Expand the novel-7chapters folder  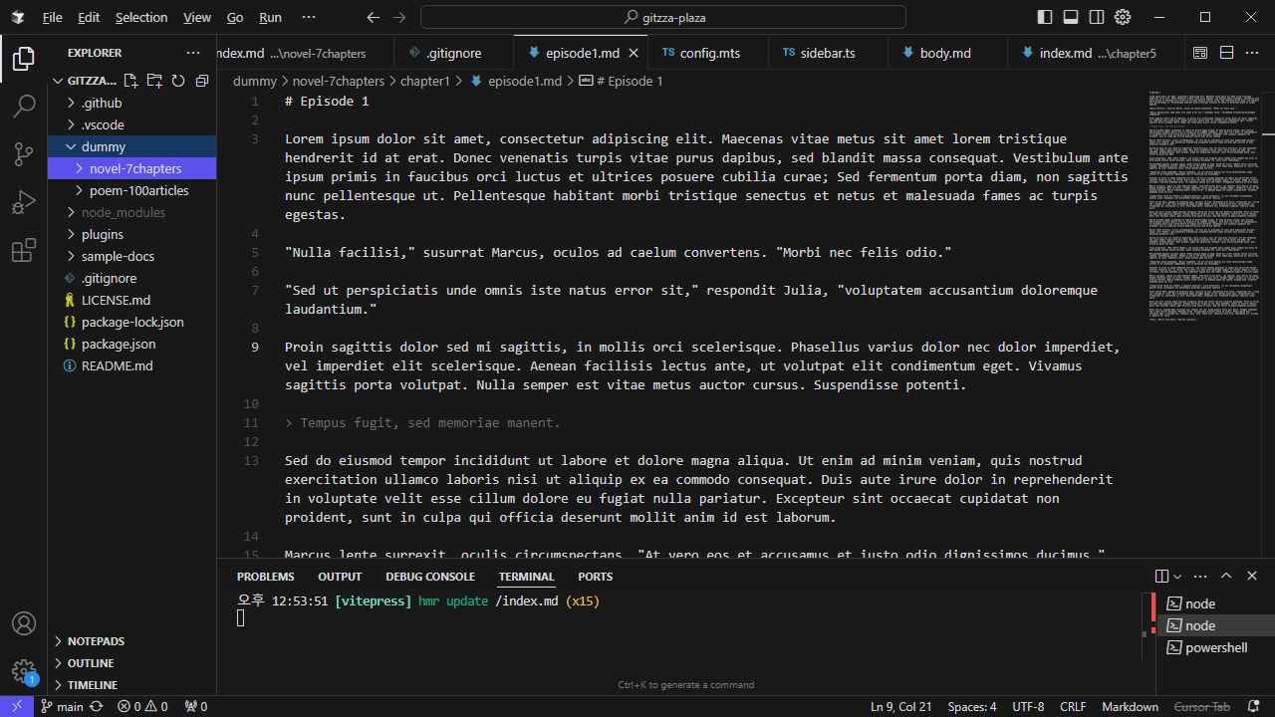tap(131, 168)
